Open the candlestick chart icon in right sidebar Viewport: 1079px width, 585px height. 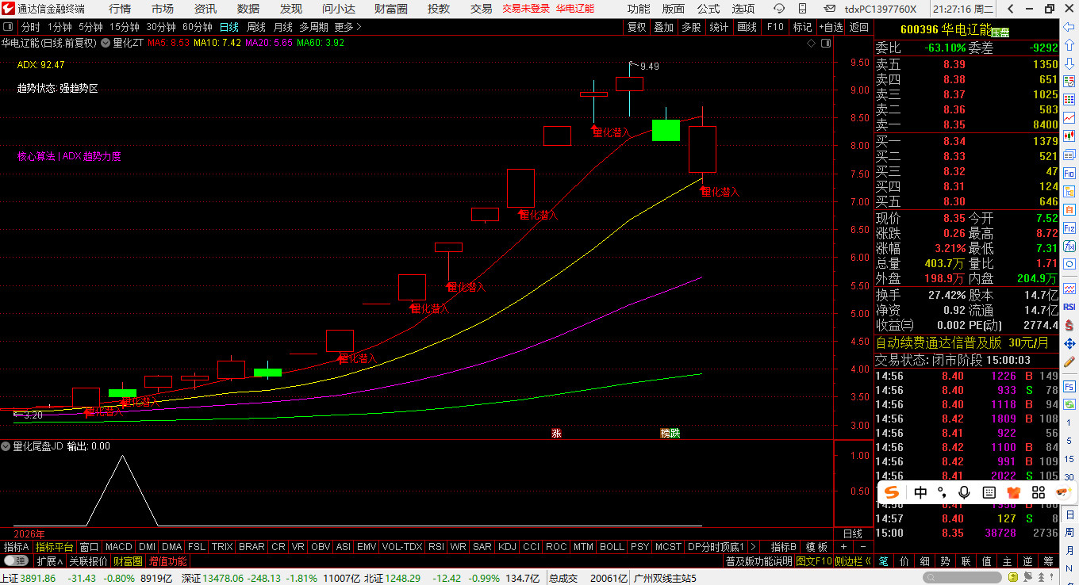pyautogui.click(x=1069, y=136)
